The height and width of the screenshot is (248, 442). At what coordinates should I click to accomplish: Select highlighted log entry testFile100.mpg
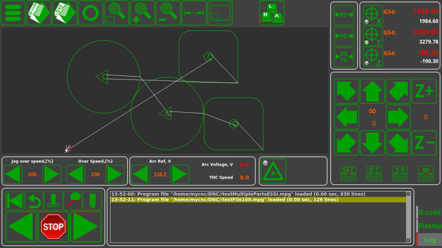tap(258, 199)
